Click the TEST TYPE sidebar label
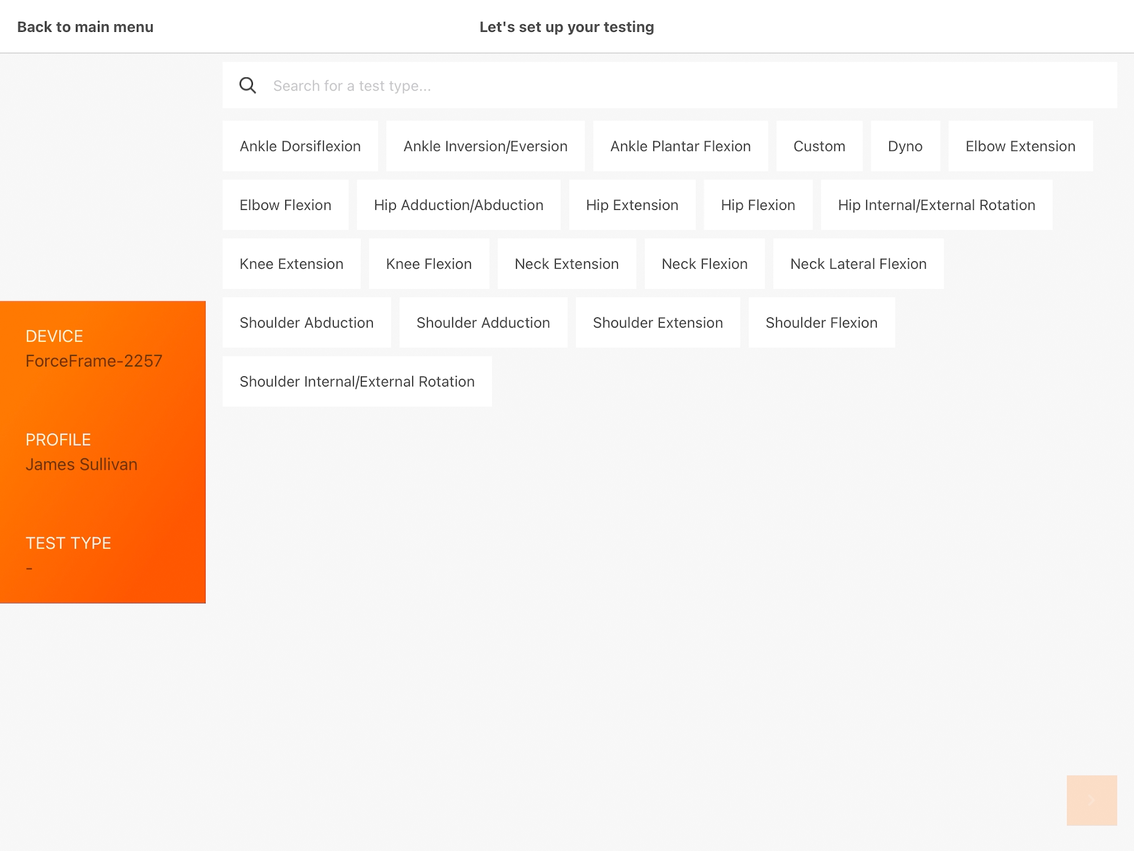 point(69,543)
